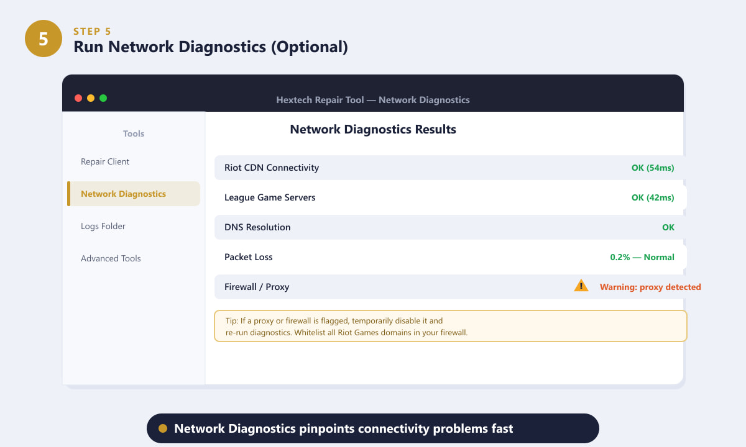Select the League Game Servers row label

pyautogui.click(x=270, y=197)
